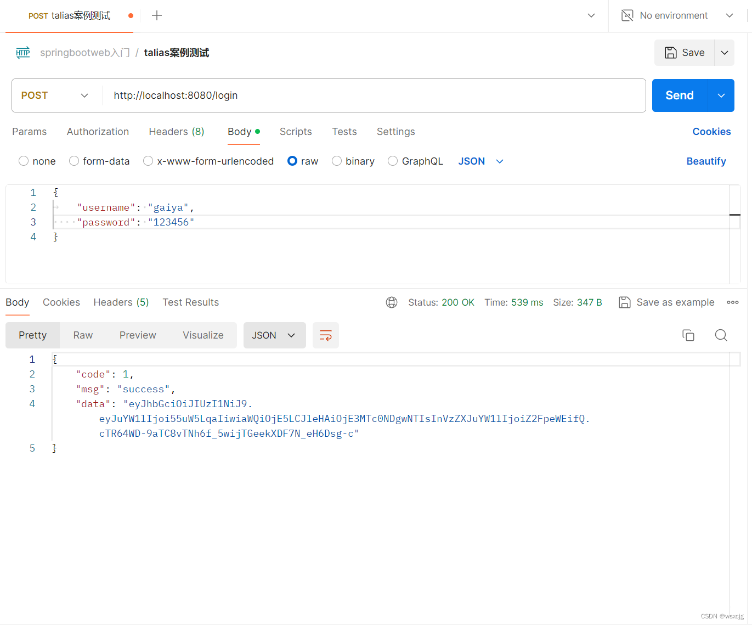Open the Tests tab
This screenshot has width=752, height=625.
344,132
